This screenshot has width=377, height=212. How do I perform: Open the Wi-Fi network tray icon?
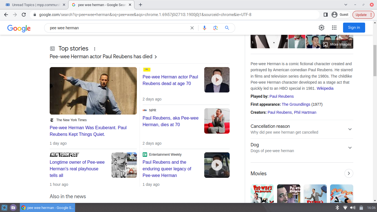(345, 208)
